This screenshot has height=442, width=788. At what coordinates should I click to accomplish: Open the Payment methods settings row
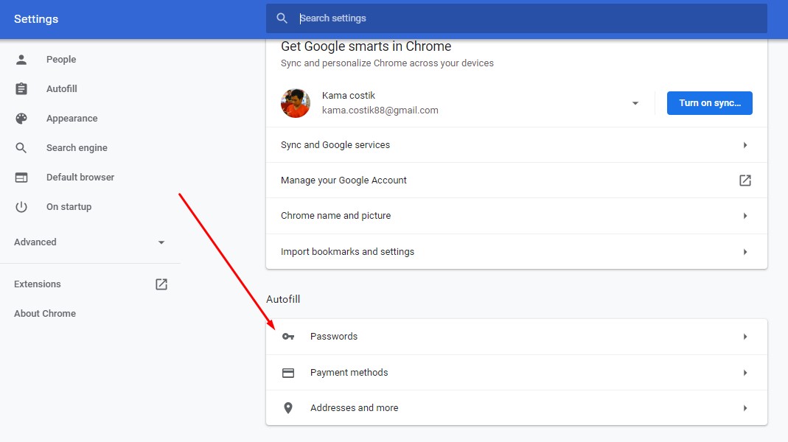coord(516,373)
